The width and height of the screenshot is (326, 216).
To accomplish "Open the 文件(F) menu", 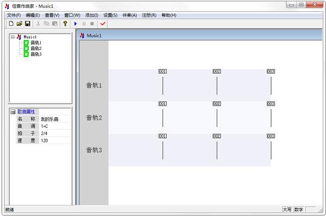I will click(x=14, y=15).
